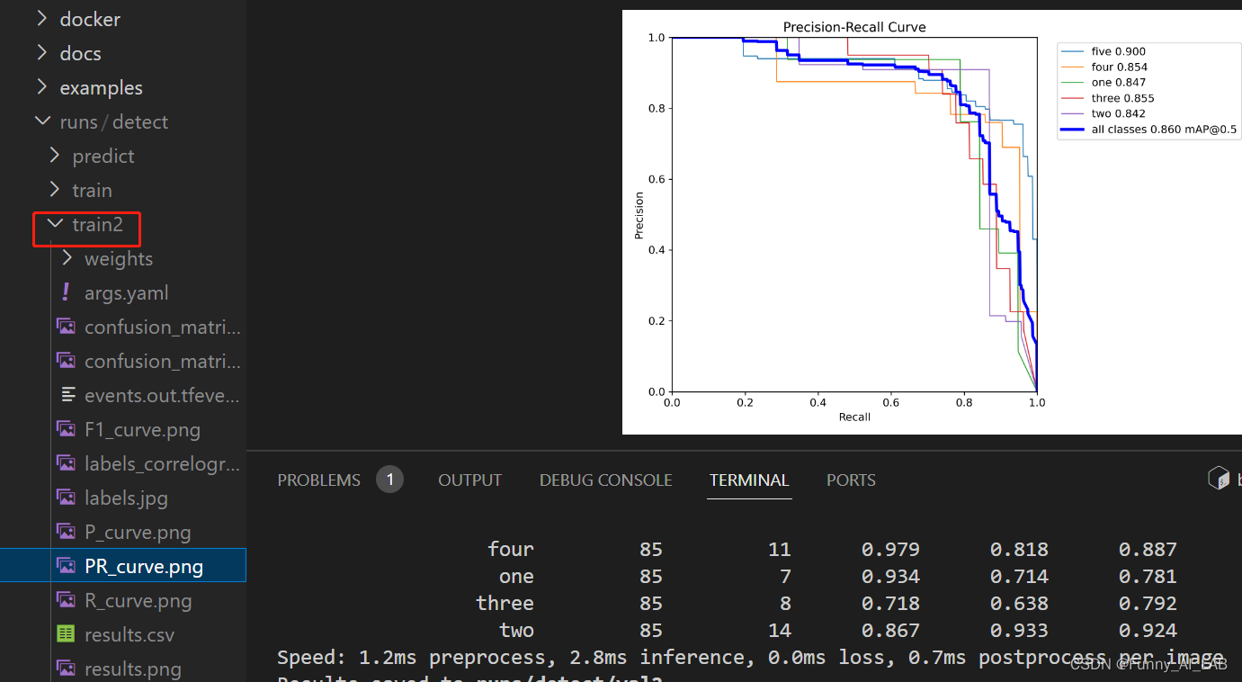Open labels.jpg file
The image size is (1242, 682).
coord(126,498)
